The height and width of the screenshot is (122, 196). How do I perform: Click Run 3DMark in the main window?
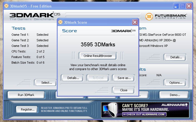point(26,95)
